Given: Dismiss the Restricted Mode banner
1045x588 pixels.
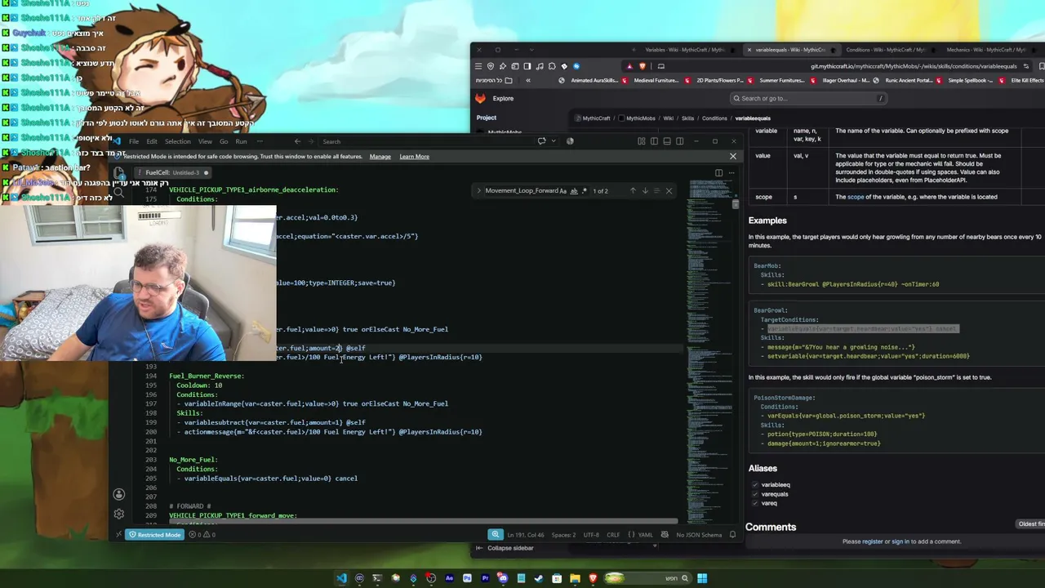Looking at the screenshot, I should pyautogui.click(x=732, y=156).
